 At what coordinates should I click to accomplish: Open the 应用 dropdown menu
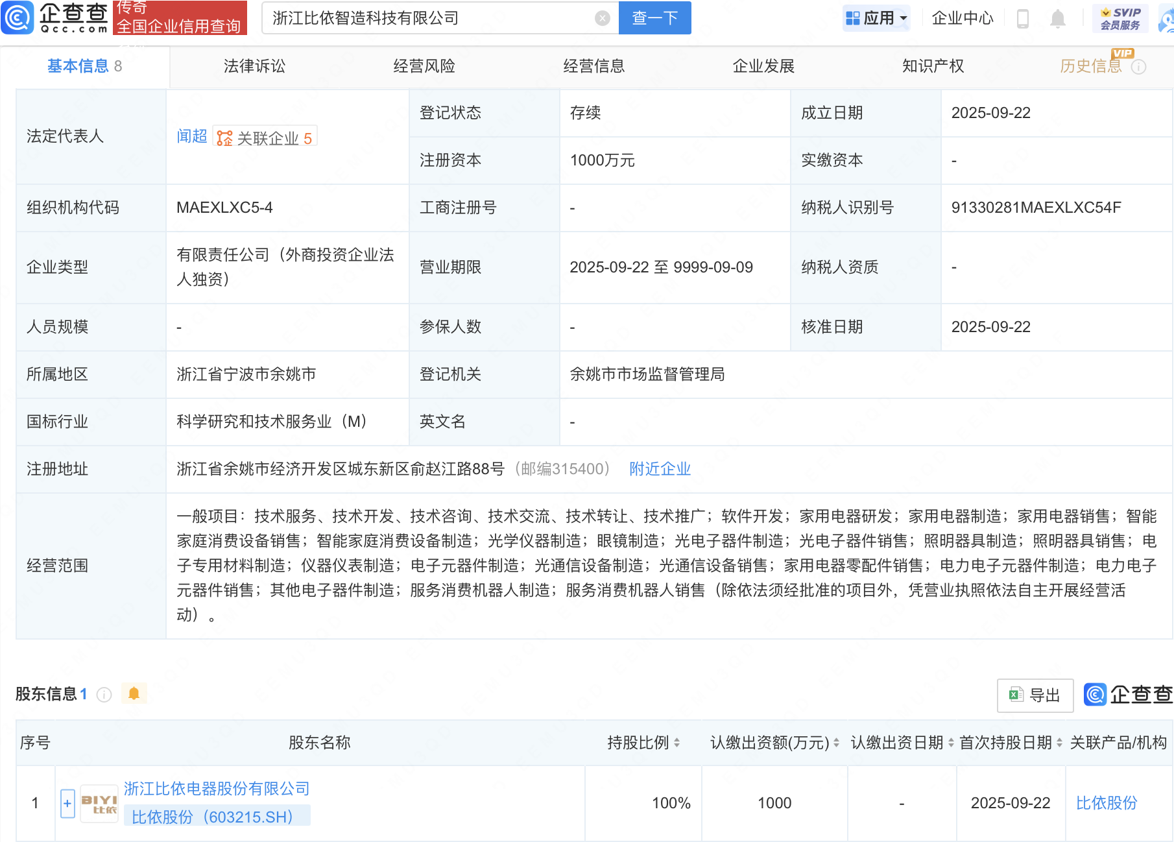click(876, 18)
